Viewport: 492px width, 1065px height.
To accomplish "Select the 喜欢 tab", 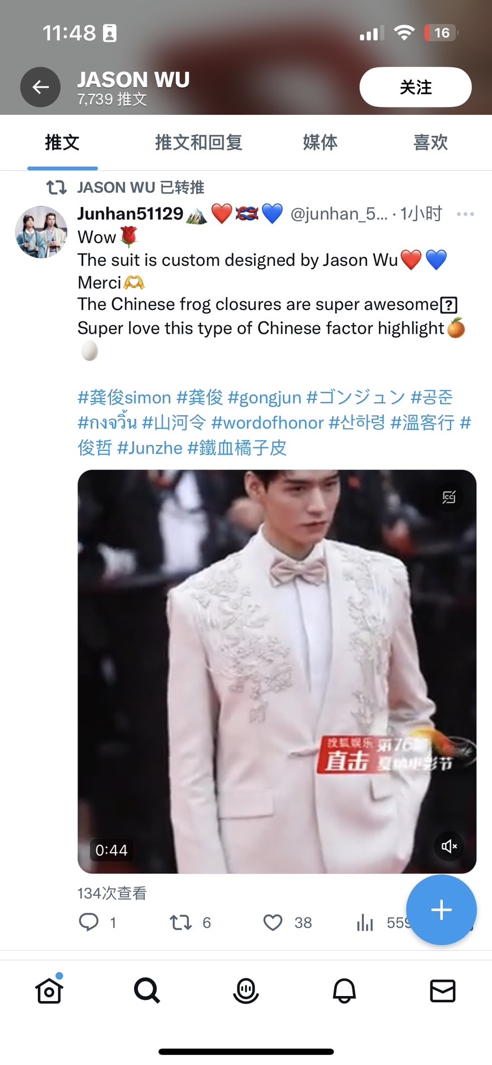I will pyautogui.click(x=430, y=143).
